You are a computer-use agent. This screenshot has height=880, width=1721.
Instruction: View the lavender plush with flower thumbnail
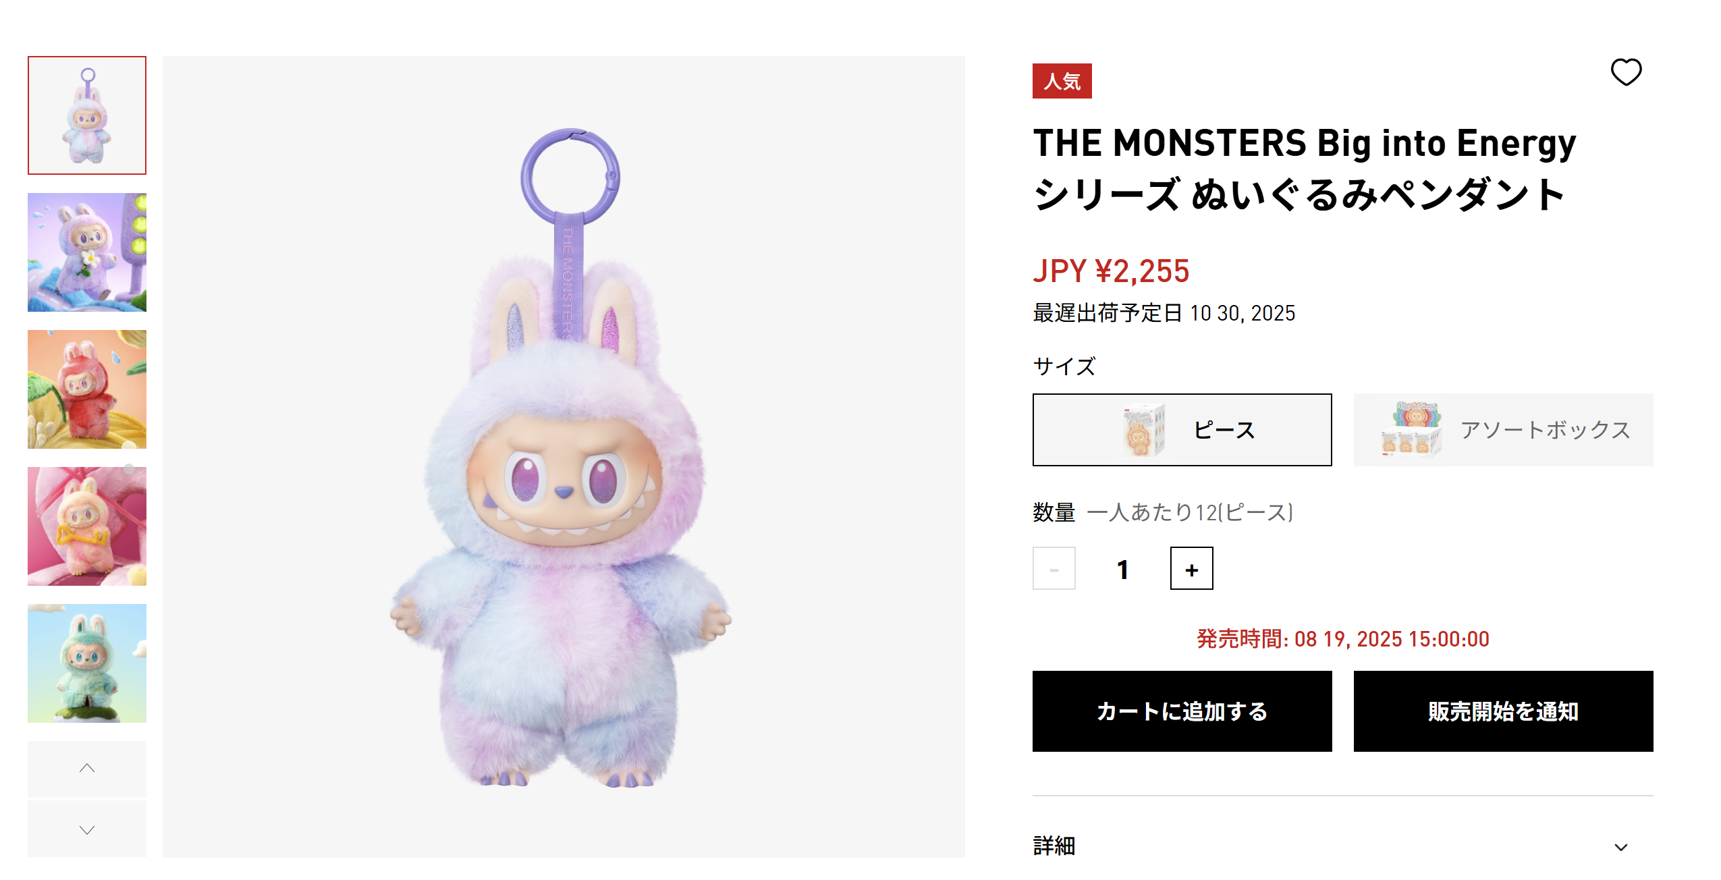coord(87,252)
